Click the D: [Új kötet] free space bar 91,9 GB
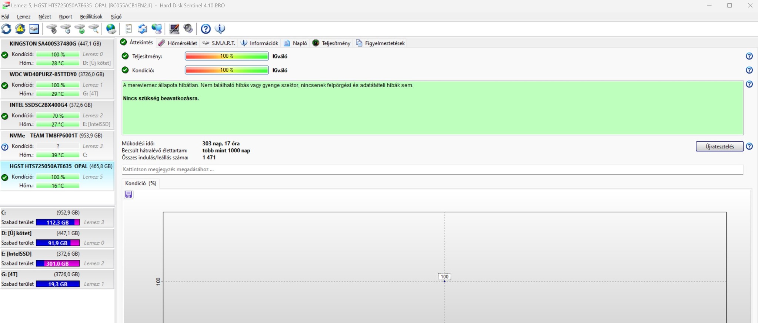This screenshot has height=323, width=758. 58,243
